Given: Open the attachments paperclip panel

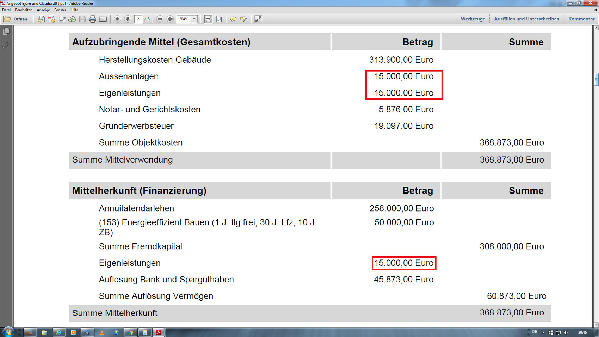Looking at the screenshot, I should 6,45.
